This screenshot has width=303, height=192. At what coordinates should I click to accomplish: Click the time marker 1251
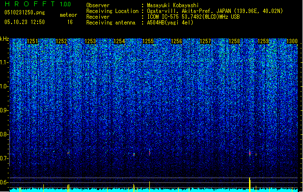(x=32, y=41)
